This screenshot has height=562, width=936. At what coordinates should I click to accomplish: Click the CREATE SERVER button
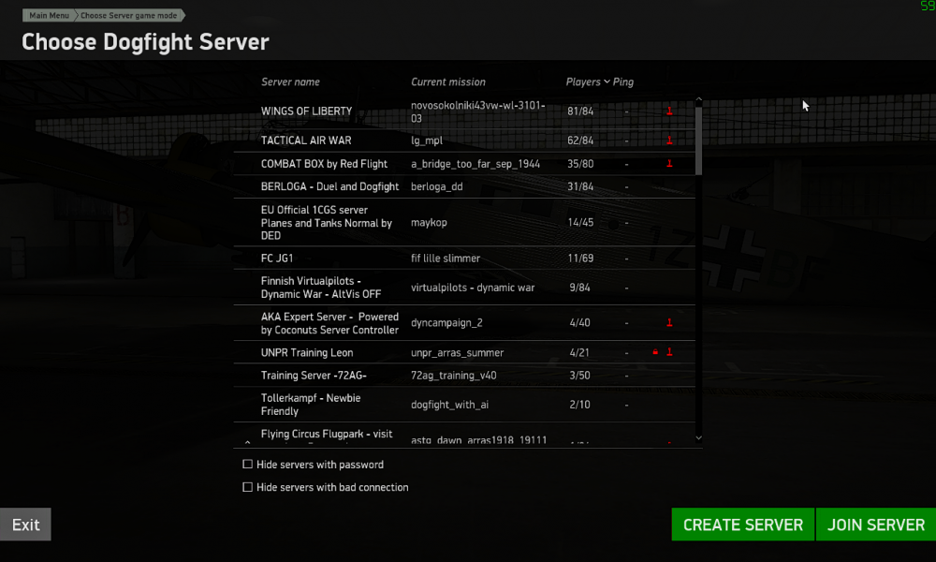tap(742, 525)
